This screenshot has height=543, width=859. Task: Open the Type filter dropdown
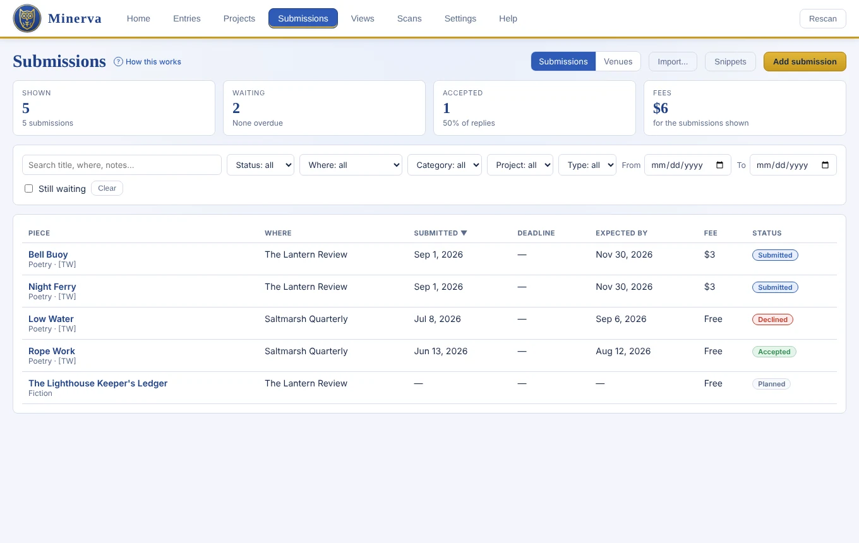click(587, 165)
